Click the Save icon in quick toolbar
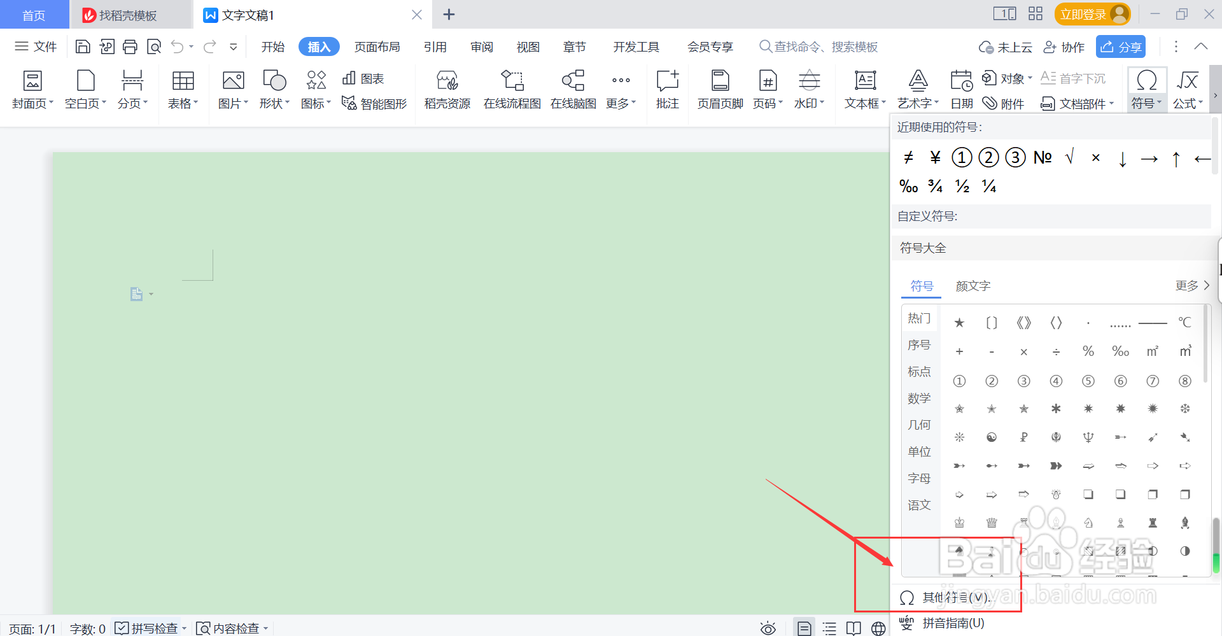Image resolution: width=1222 pixels, height=636 pixels. click(83, 46)
